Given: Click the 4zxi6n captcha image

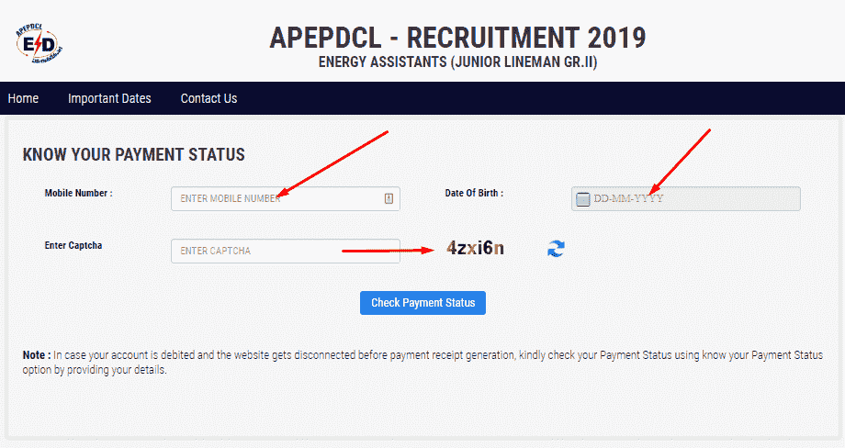Looking at the screenshot, I should click(x=476, y=248).
